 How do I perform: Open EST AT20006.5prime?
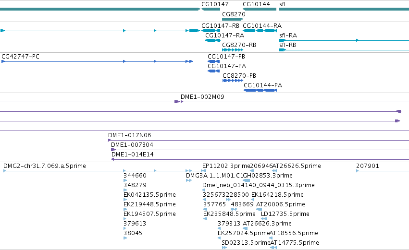tap(281, 204)
